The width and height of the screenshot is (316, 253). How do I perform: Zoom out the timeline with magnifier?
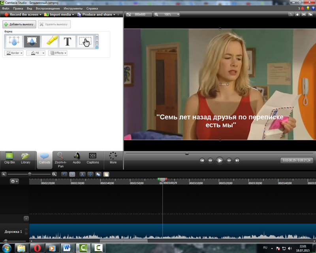click(x=4, y=174)
